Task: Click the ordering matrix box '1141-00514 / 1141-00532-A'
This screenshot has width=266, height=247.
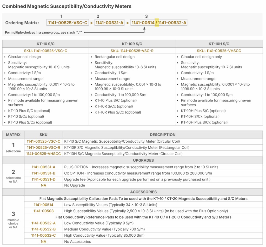Action: point(159,23)
